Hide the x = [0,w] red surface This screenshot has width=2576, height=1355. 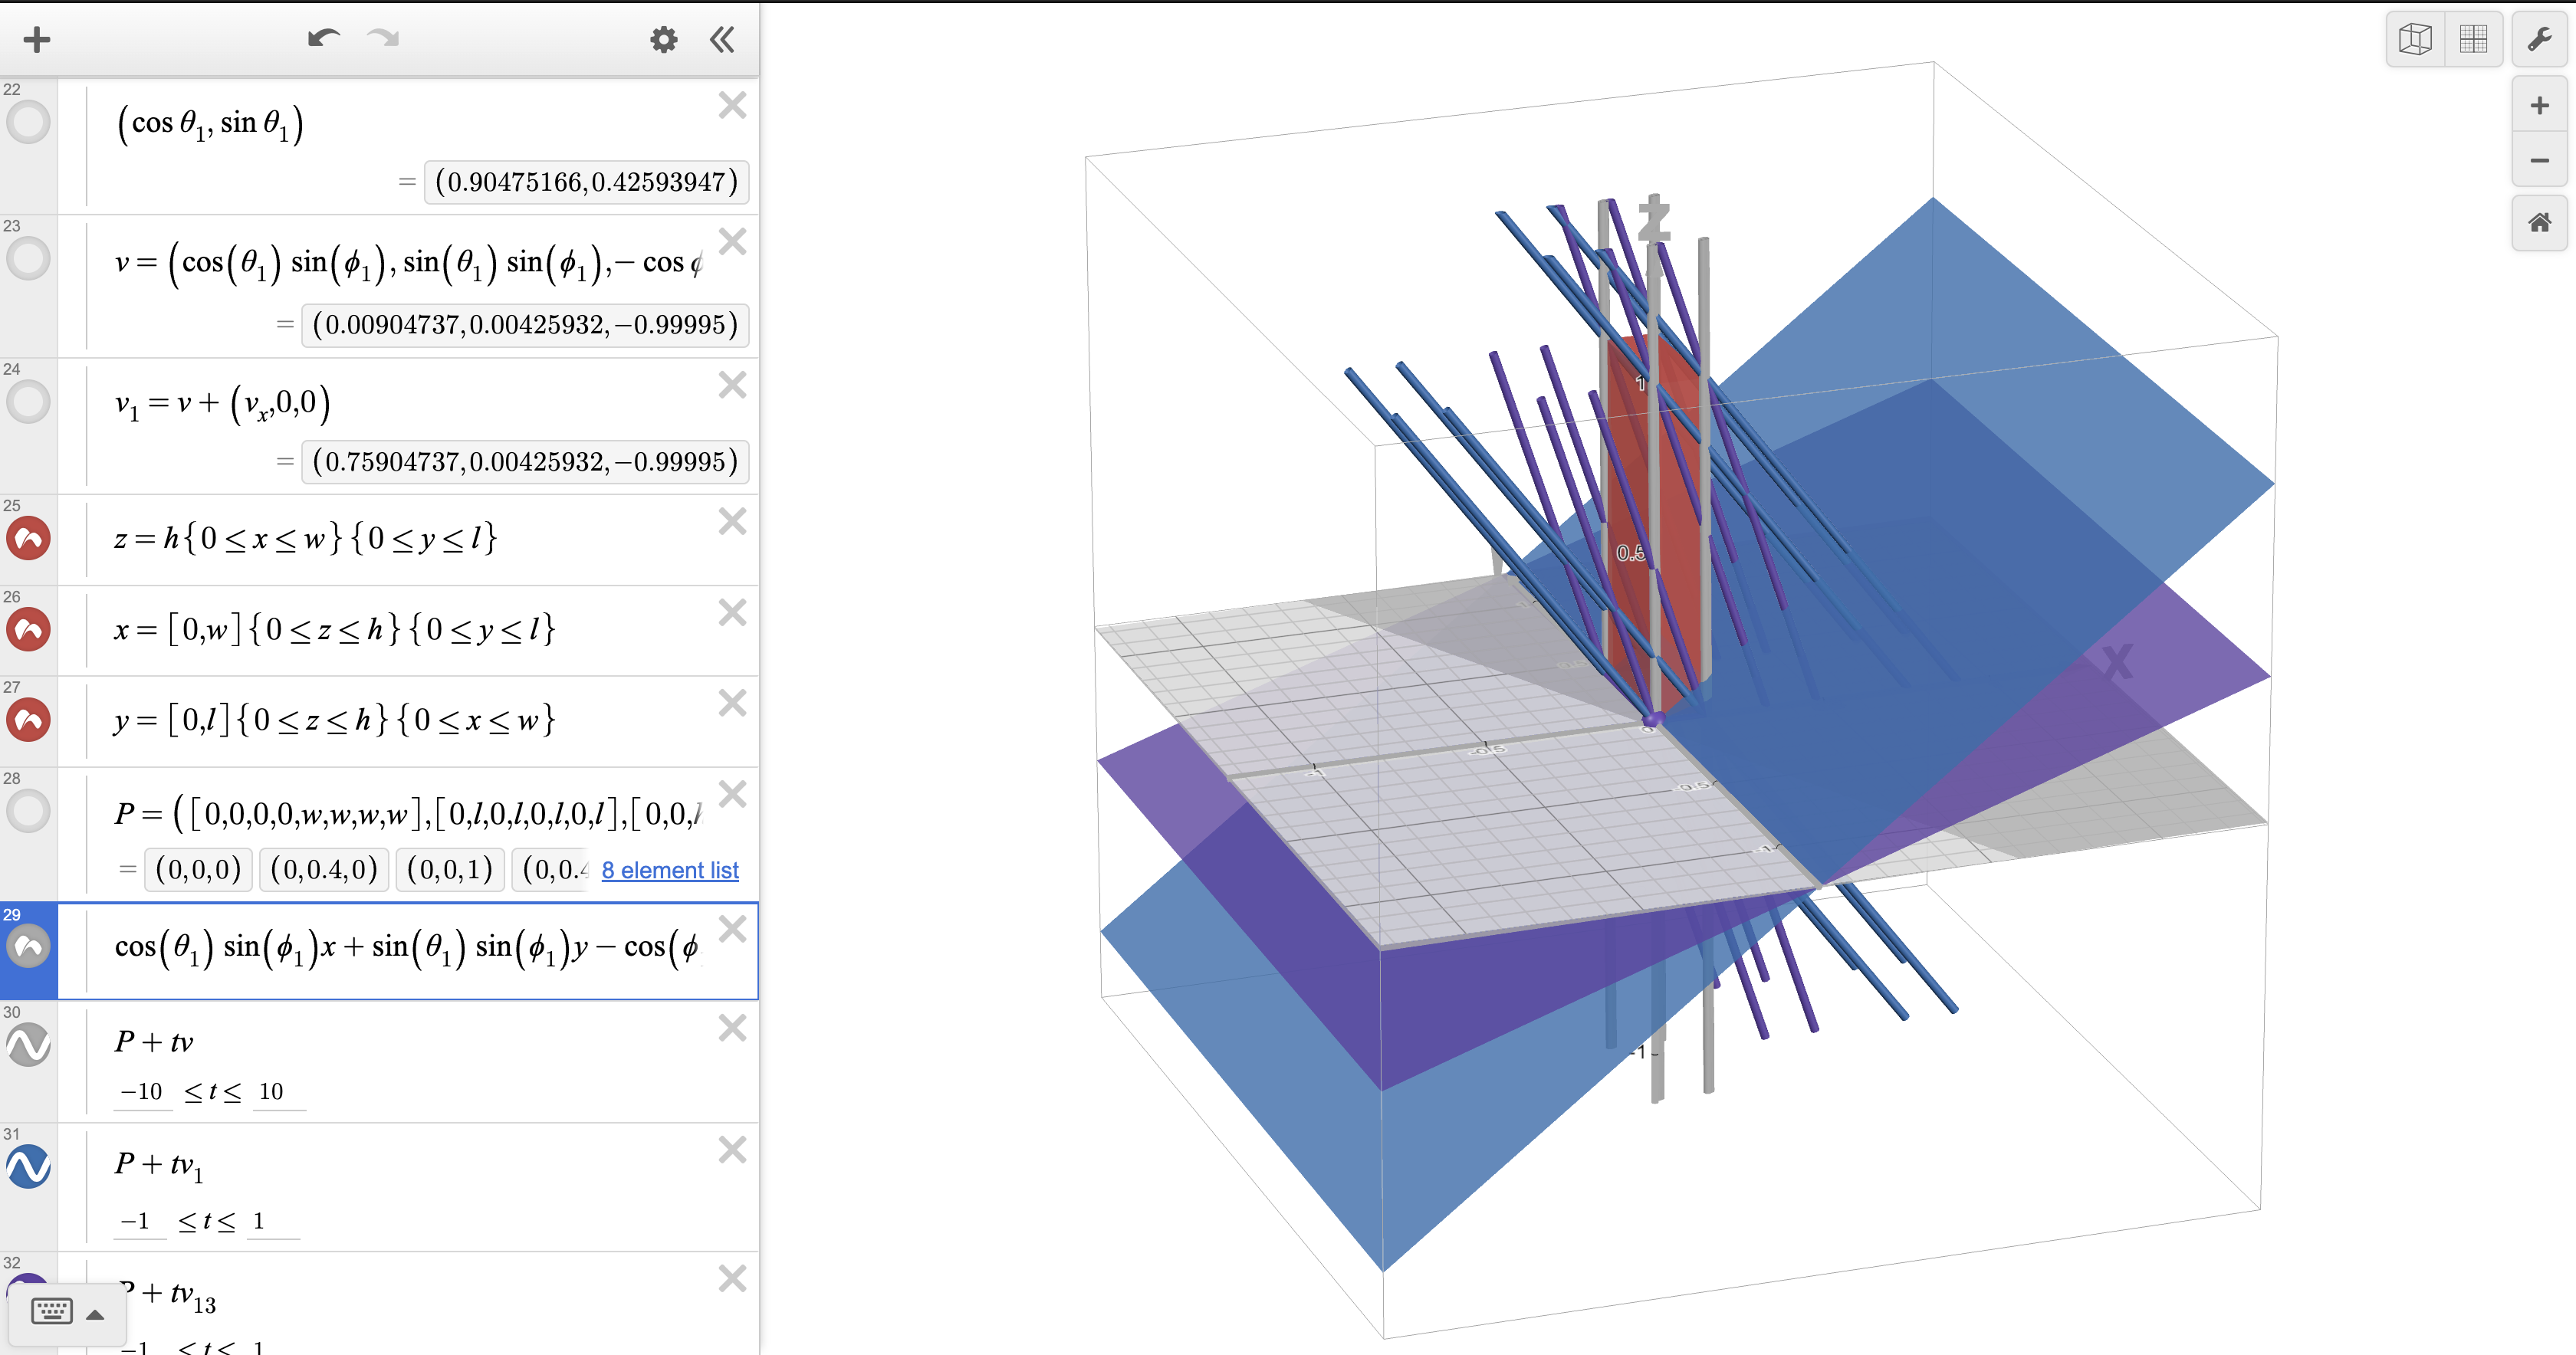click(28, 629)
